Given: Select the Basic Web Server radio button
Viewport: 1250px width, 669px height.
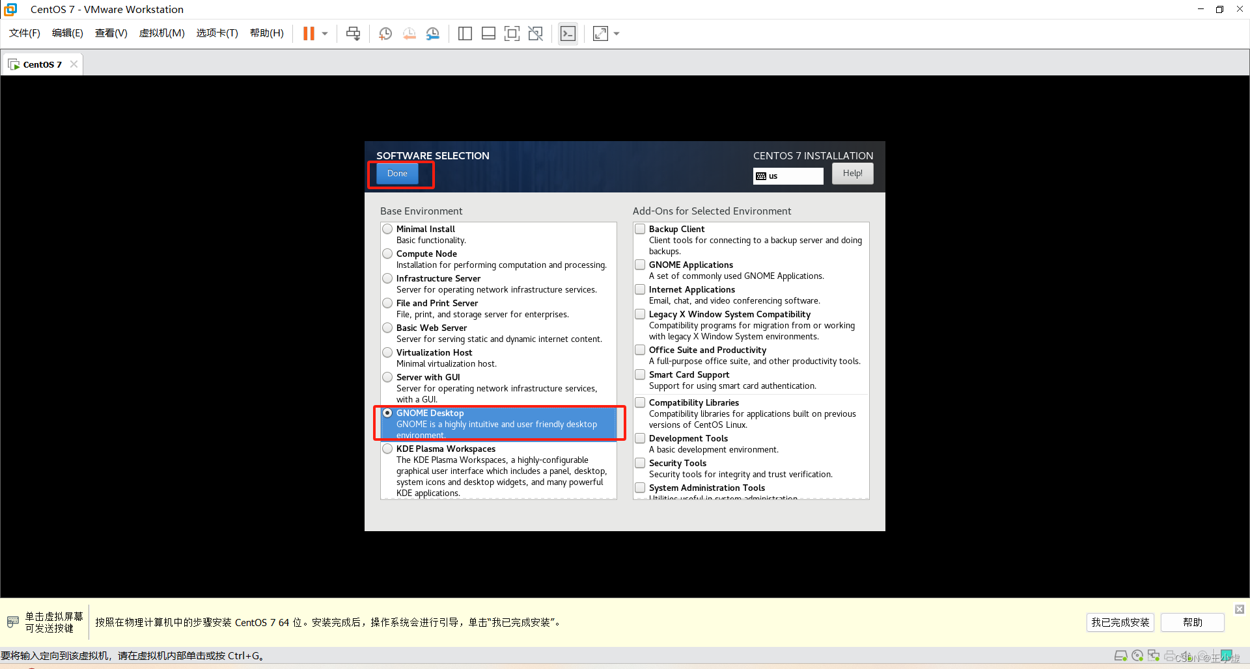Looking at the screenshot, I should pos(387,328).
